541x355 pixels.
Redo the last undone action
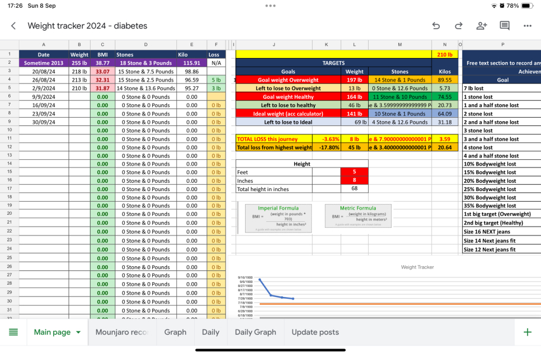click(x=459, y=26)
